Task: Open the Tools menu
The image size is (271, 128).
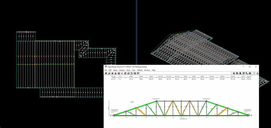Action: coord(128,70)
